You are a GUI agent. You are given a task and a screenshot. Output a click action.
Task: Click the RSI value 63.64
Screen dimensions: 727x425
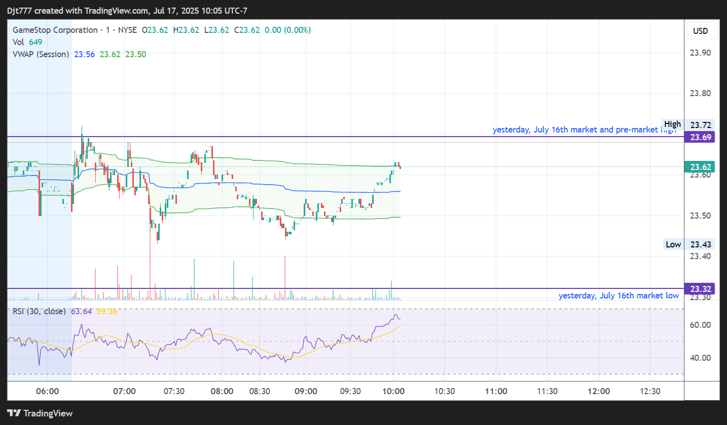click(81, 311)
